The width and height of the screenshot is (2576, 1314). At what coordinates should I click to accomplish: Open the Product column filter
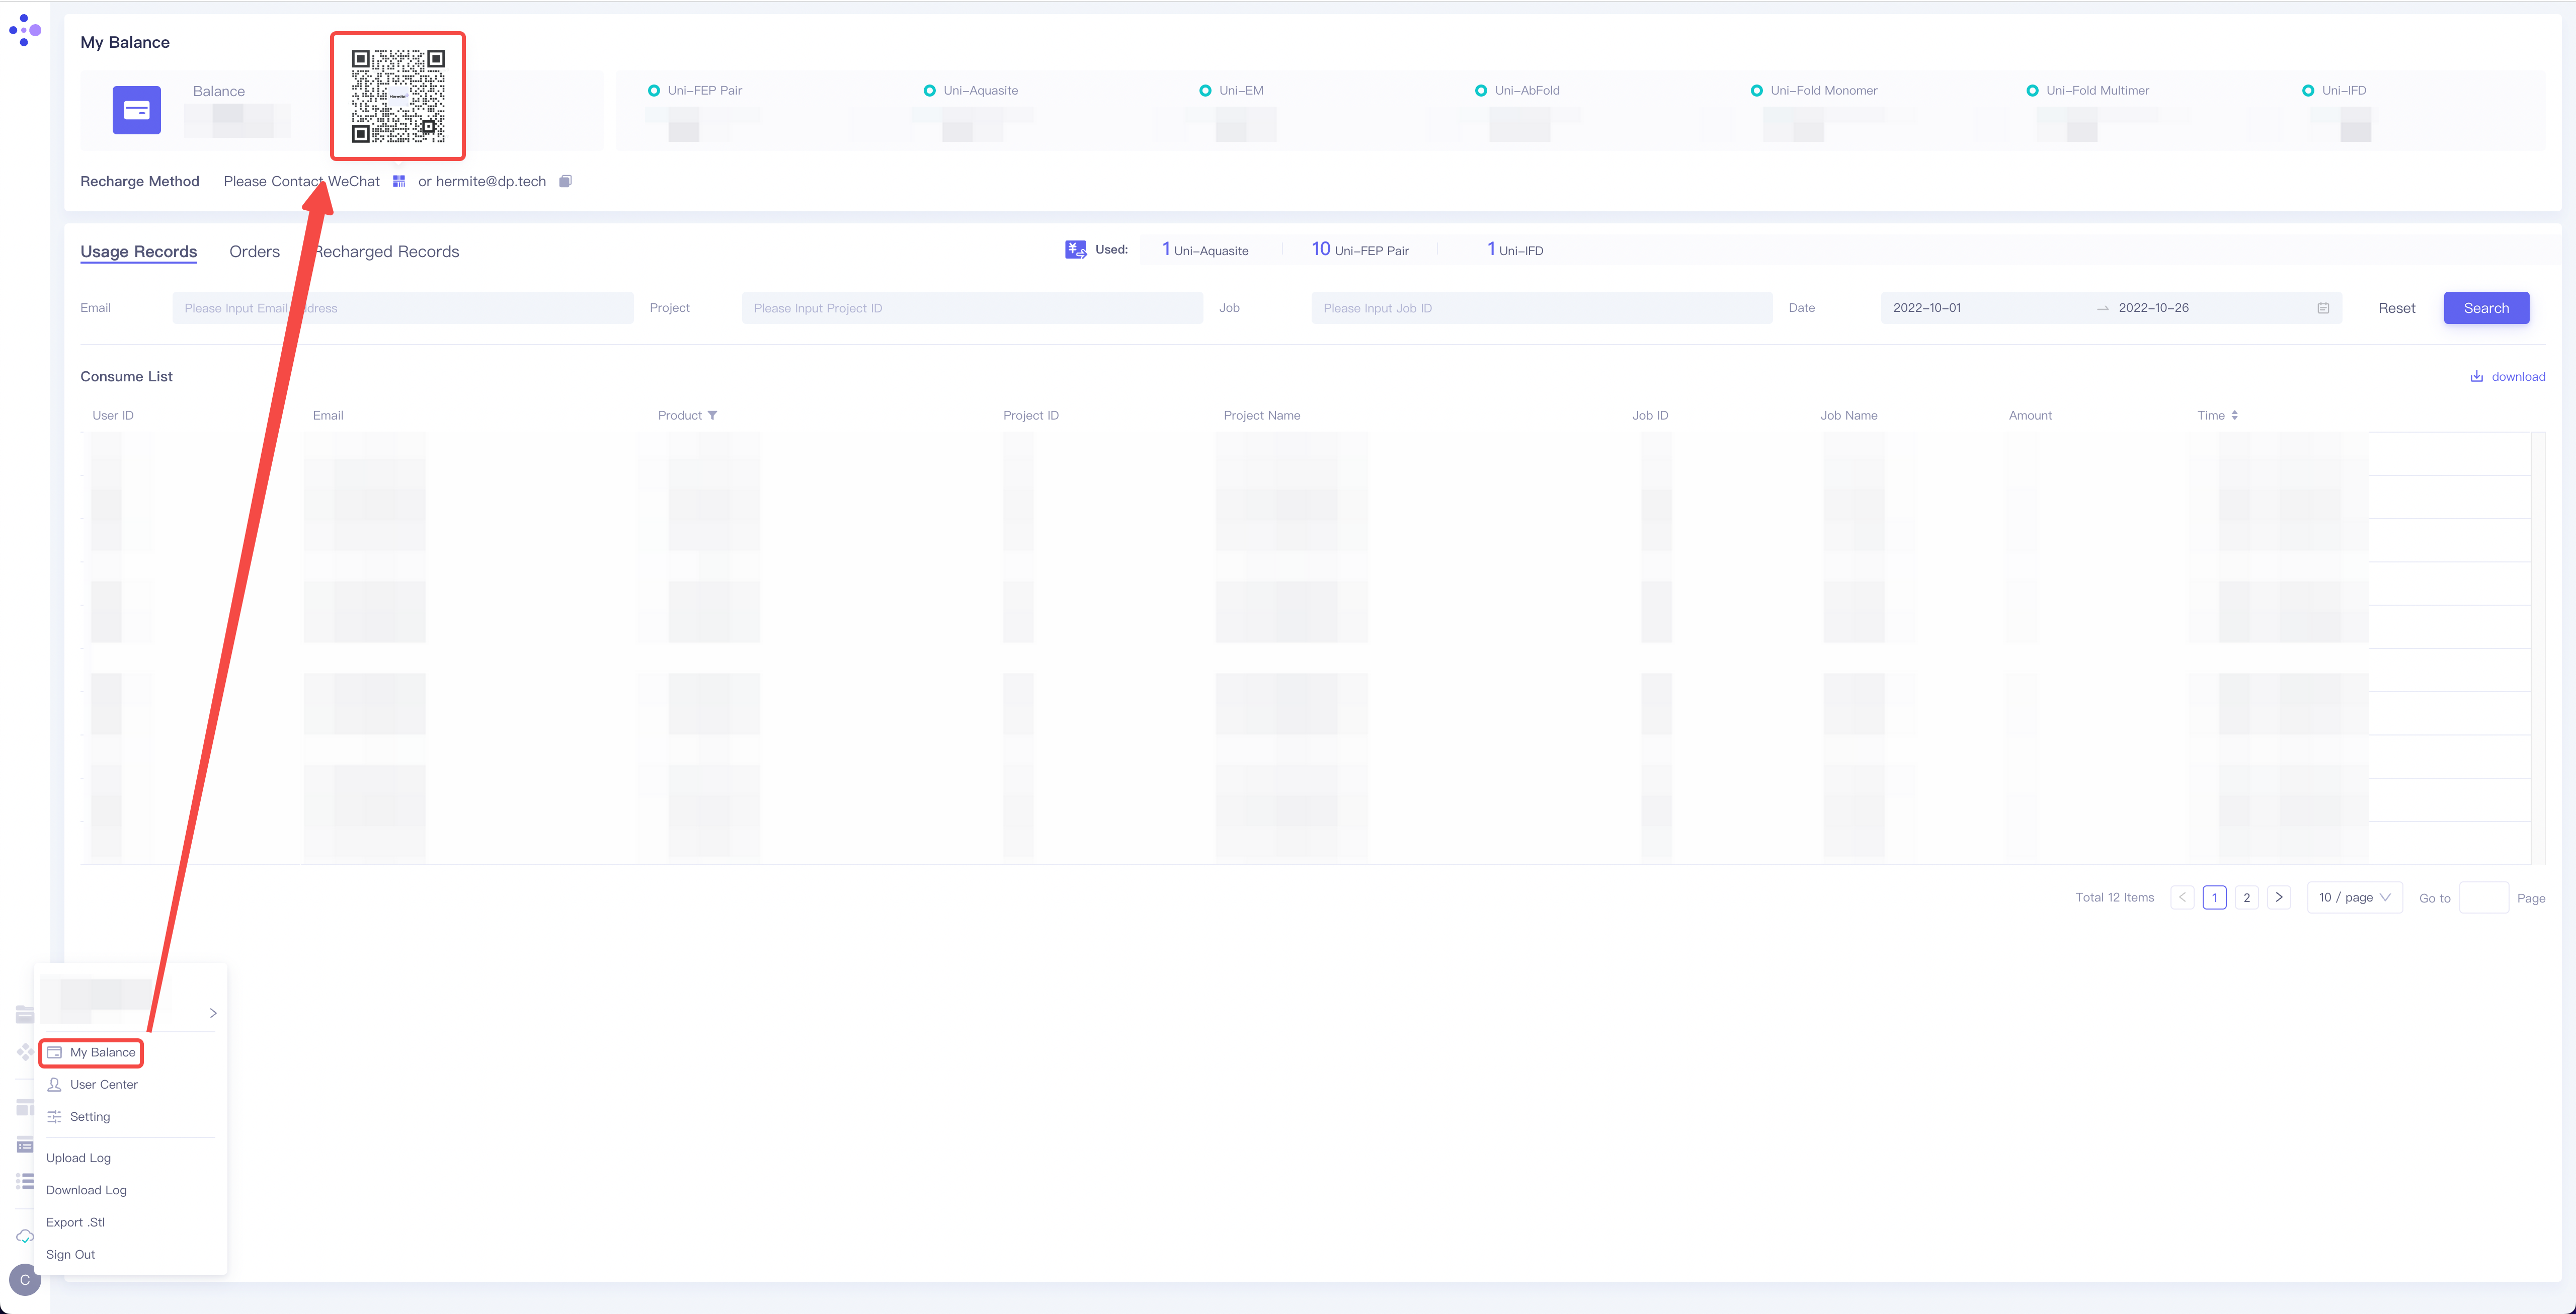pyautogui.click(x=712, y=416)
